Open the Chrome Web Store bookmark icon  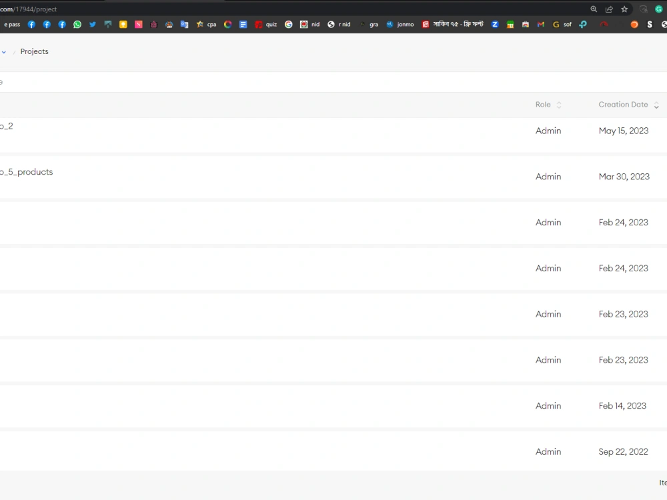[x=526, y=24]
